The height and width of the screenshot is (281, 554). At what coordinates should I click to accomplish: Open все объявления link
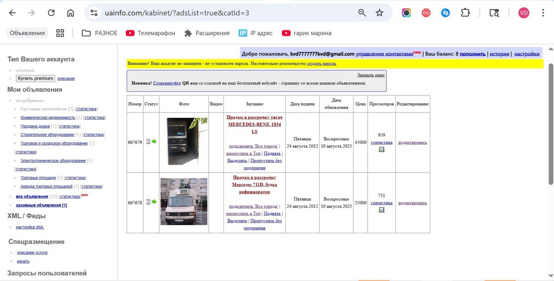point(32,197)
